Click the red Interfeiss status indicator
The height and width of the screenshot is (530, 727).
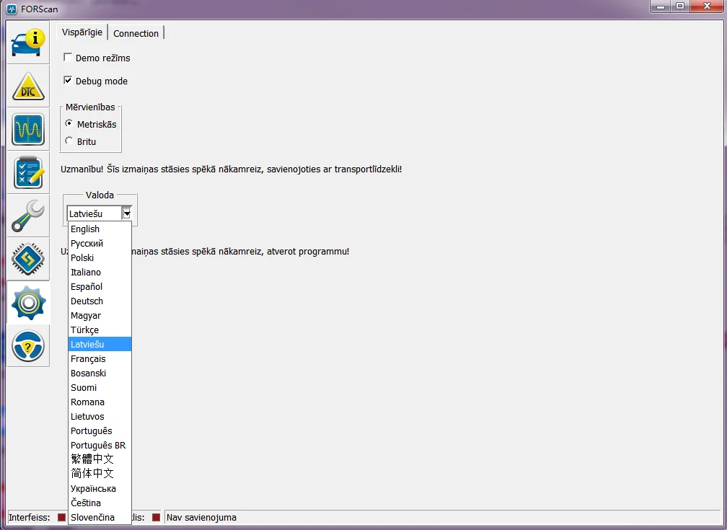click(61, 517)
